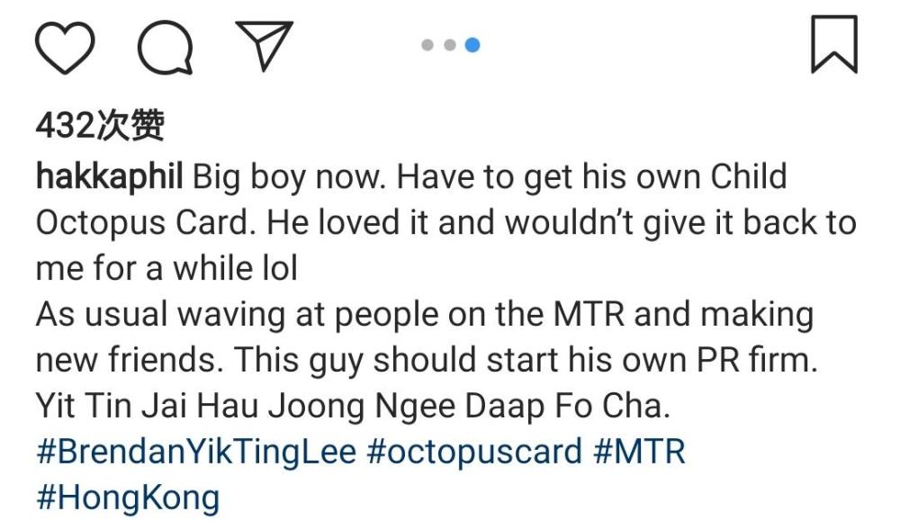The height and width of the screenshot is (529, 900).
Task: Tap the blue #MTR hashtag
Action: (640, 451)
